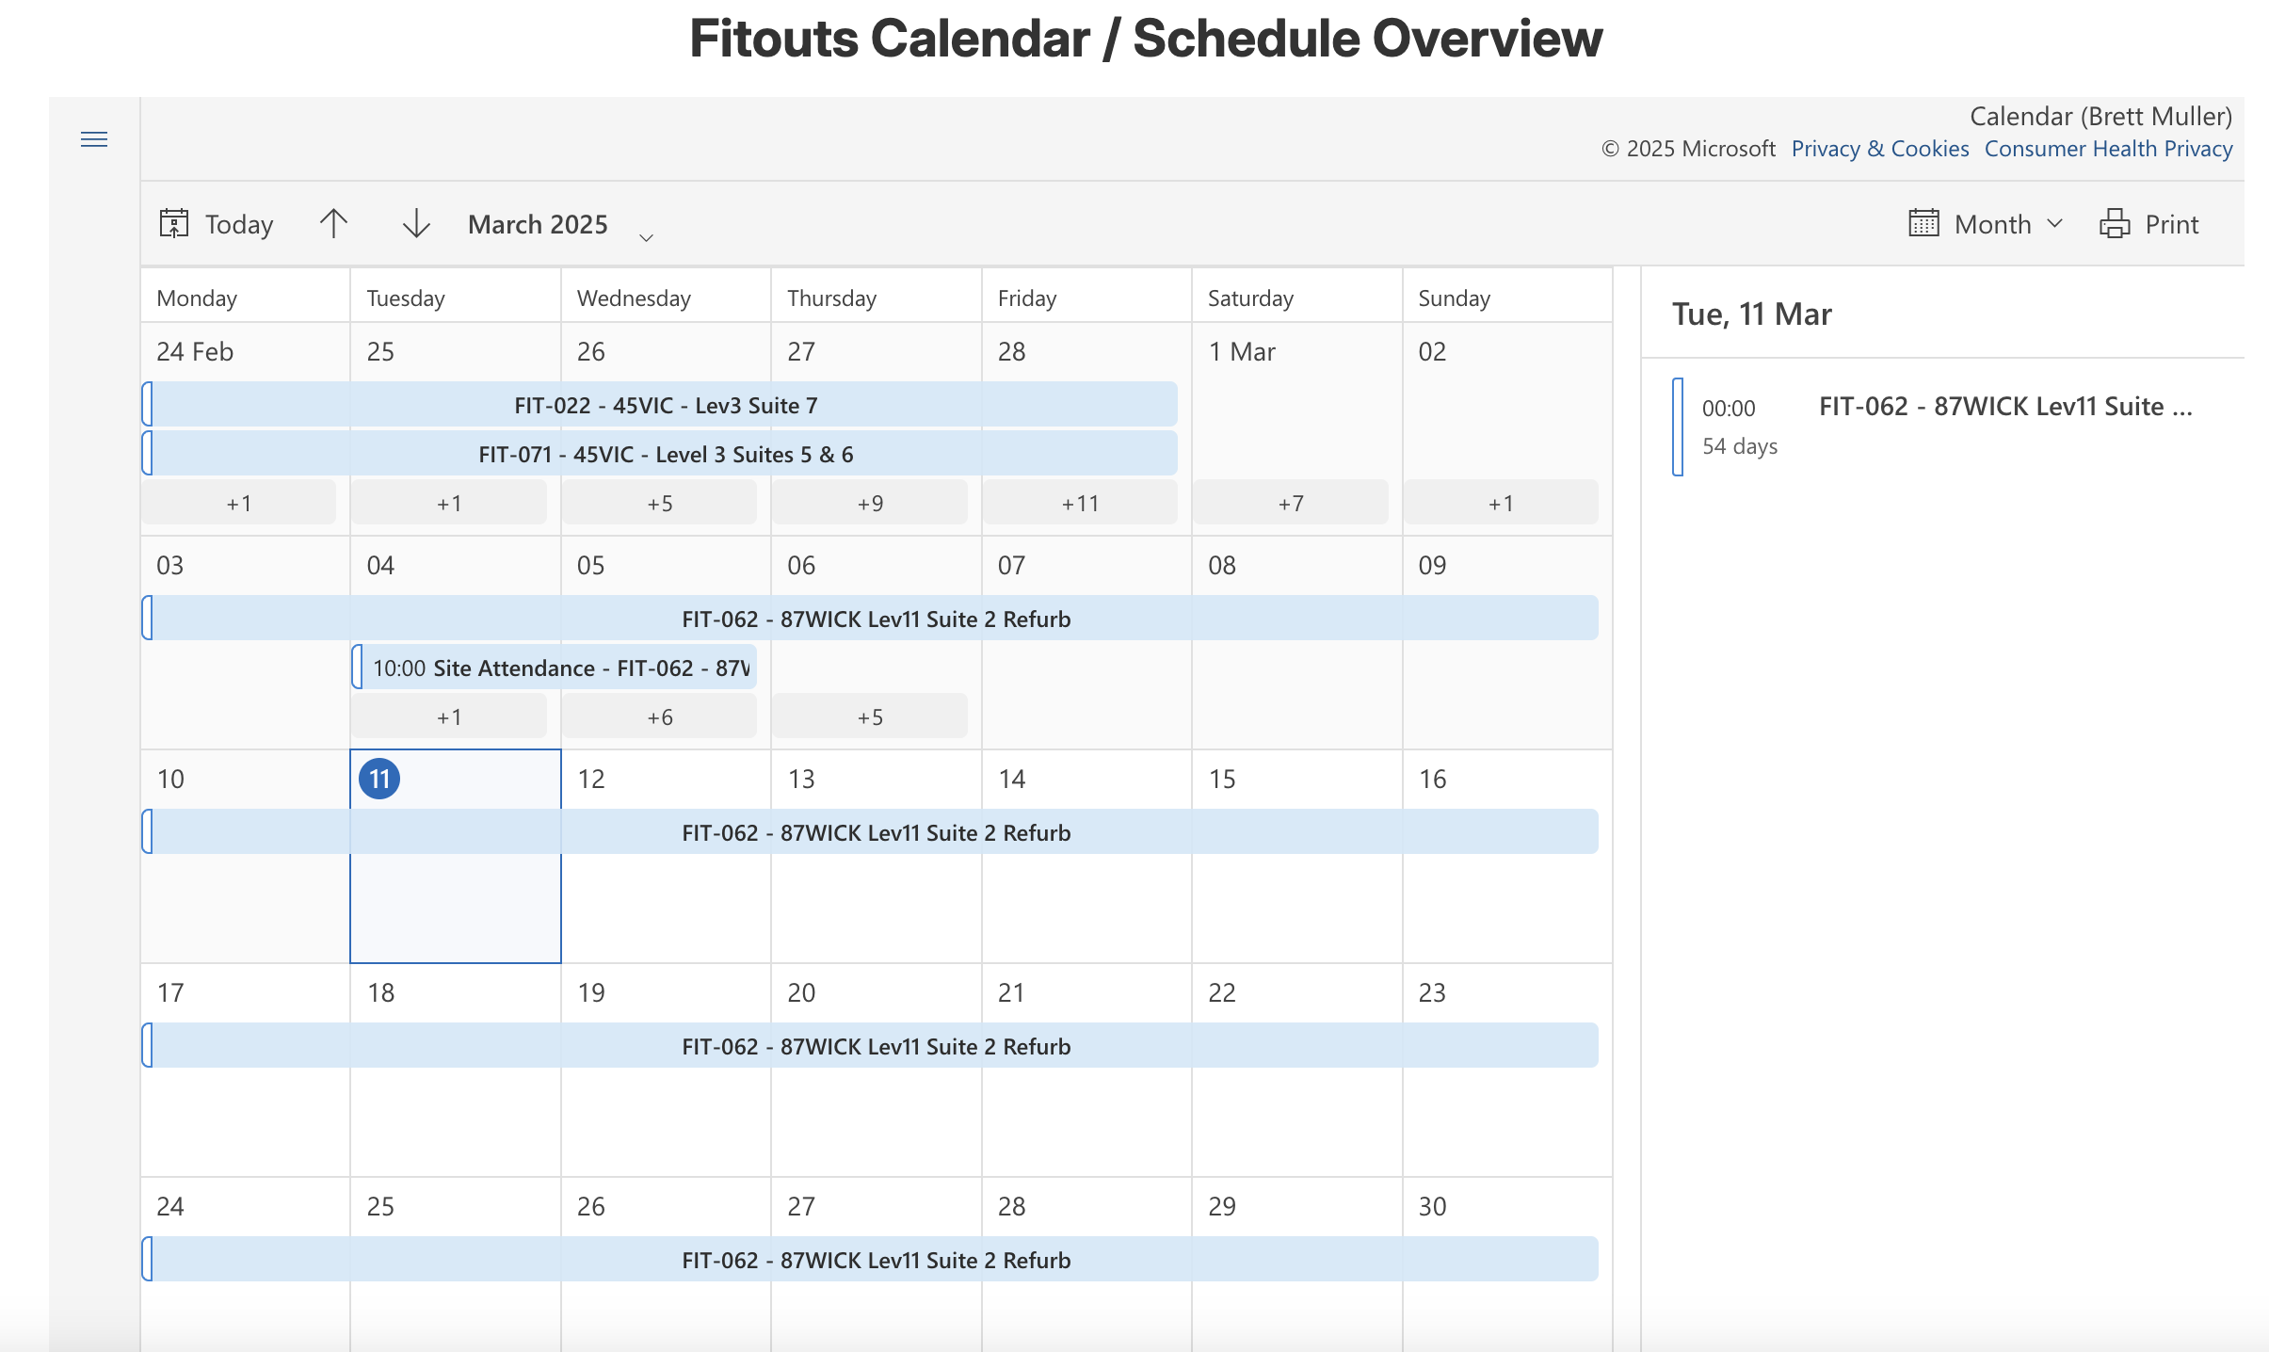Show +6 hidden events on Wednesday 05

659,716
